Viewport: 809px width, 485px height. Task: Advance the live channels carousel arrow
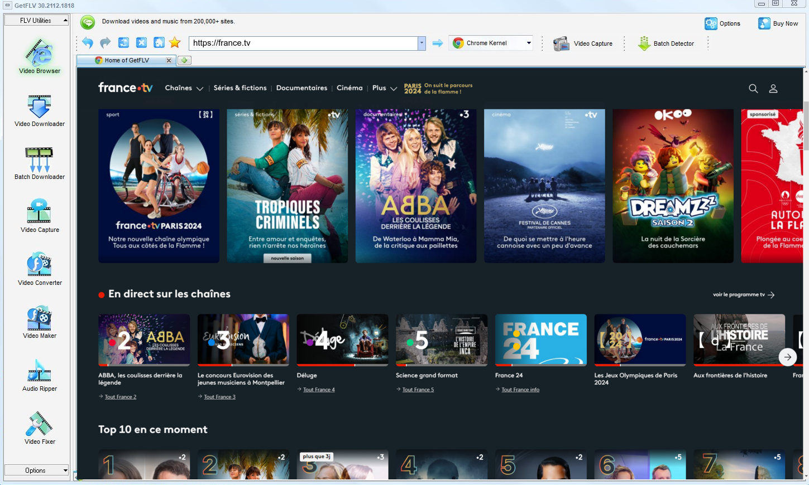[x=788, y=357]
